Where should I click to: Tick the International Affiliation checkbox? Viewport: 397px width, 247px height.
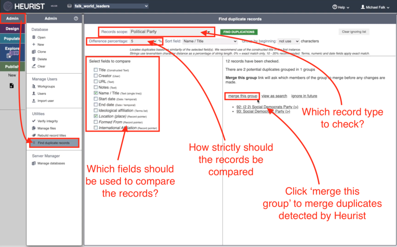(x=96, y=128)
